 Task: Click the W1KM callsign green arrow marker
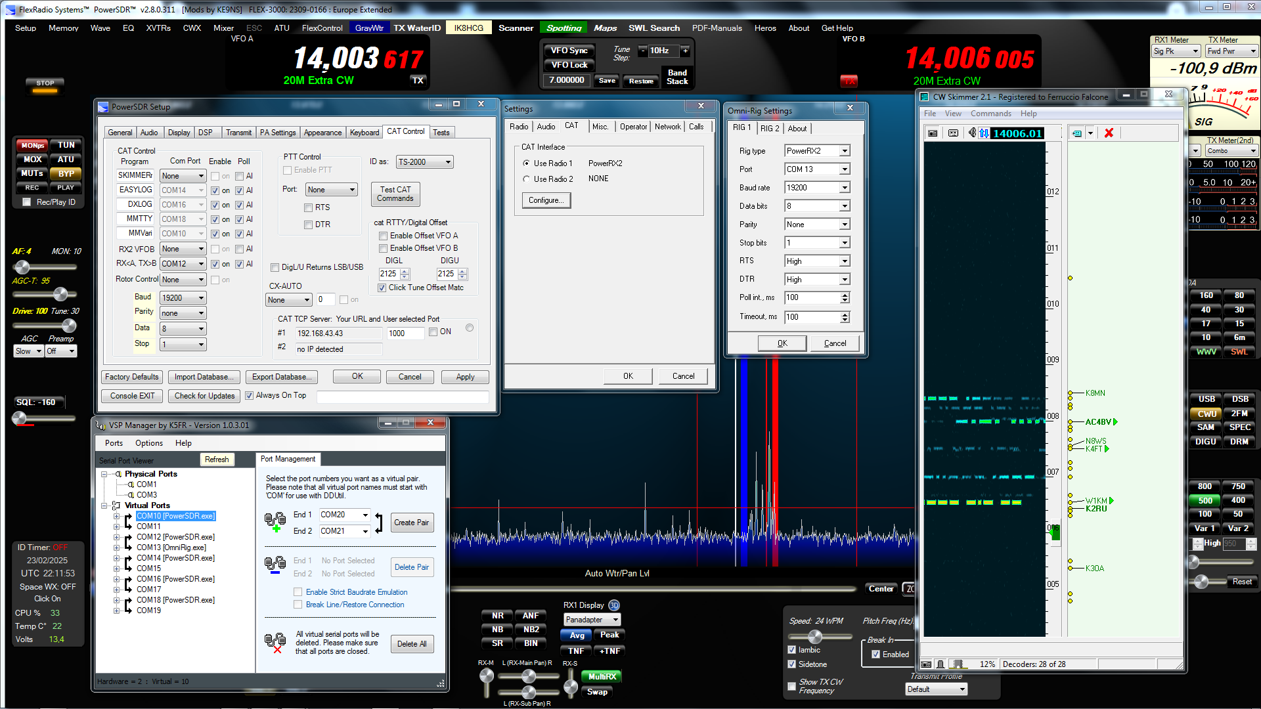pos(1111,501)
